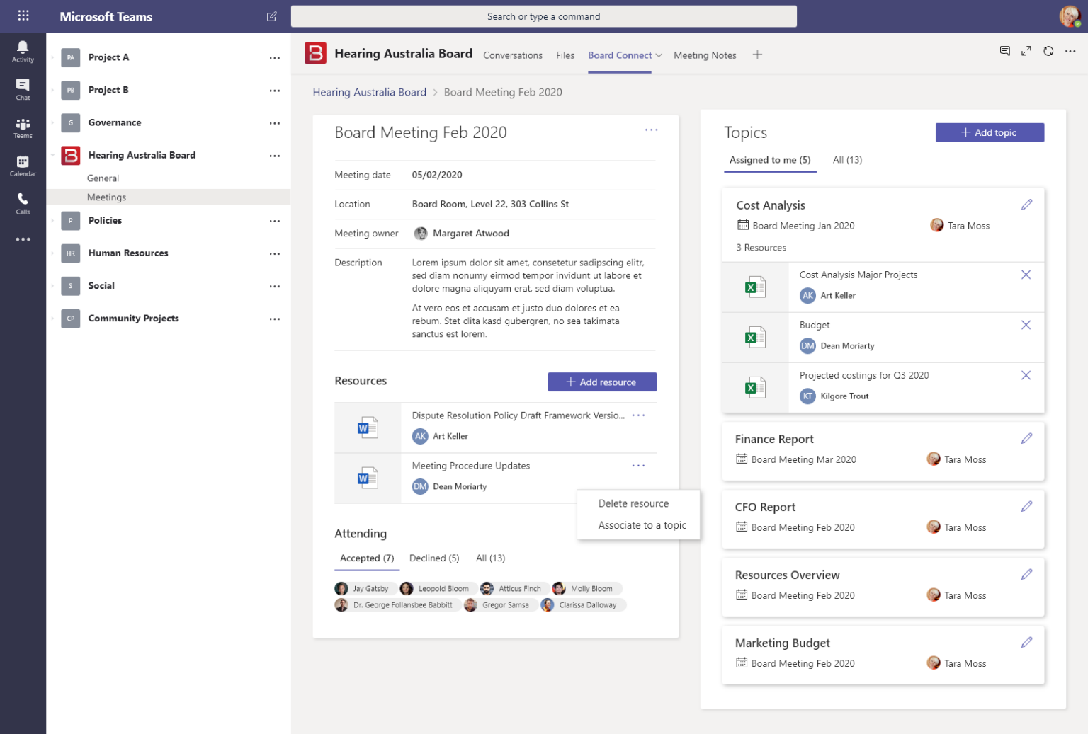Open more options for Meeting Procedure Updates
The height and width of the screenshot is (734, 1088).
(x=638, y=465)
